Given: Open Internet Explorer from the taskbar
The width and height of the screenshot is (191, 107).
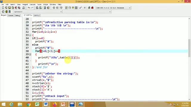Looking at the screenshot, I should tap(11, 104).
